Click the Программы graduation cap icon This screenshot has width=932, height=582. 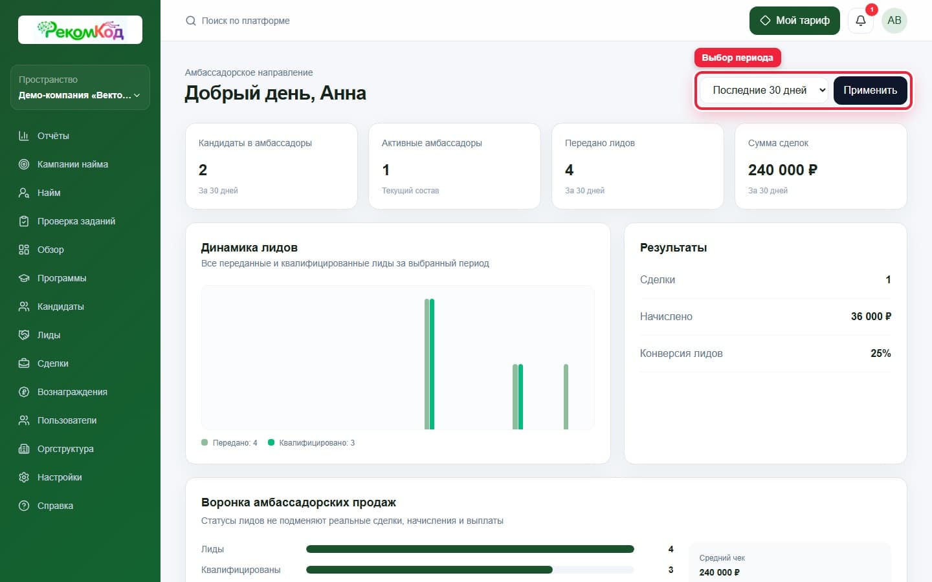[x=24, y=278]
